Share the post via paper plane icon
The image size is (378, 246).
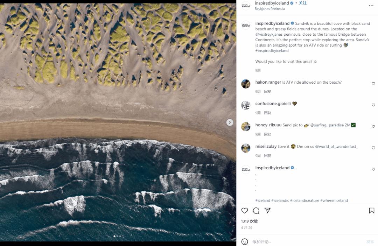267,210
